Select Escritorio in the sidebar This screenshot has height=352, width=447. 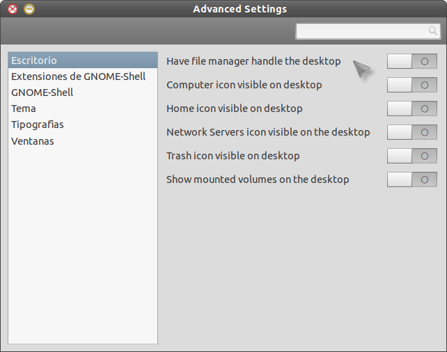(34, 61)
